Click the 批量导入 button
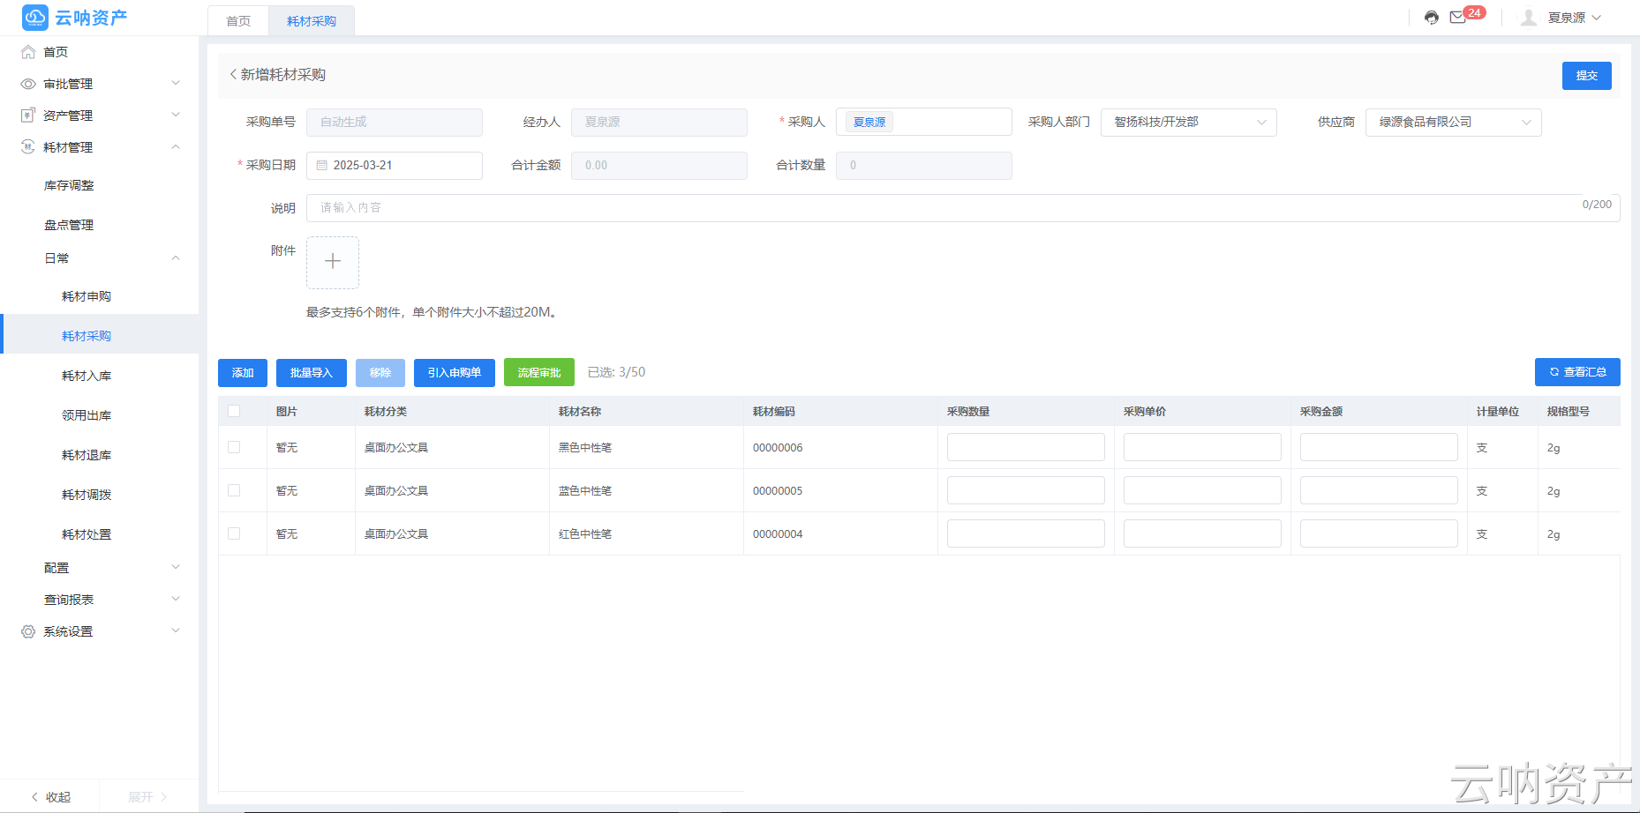 (311, 373)
